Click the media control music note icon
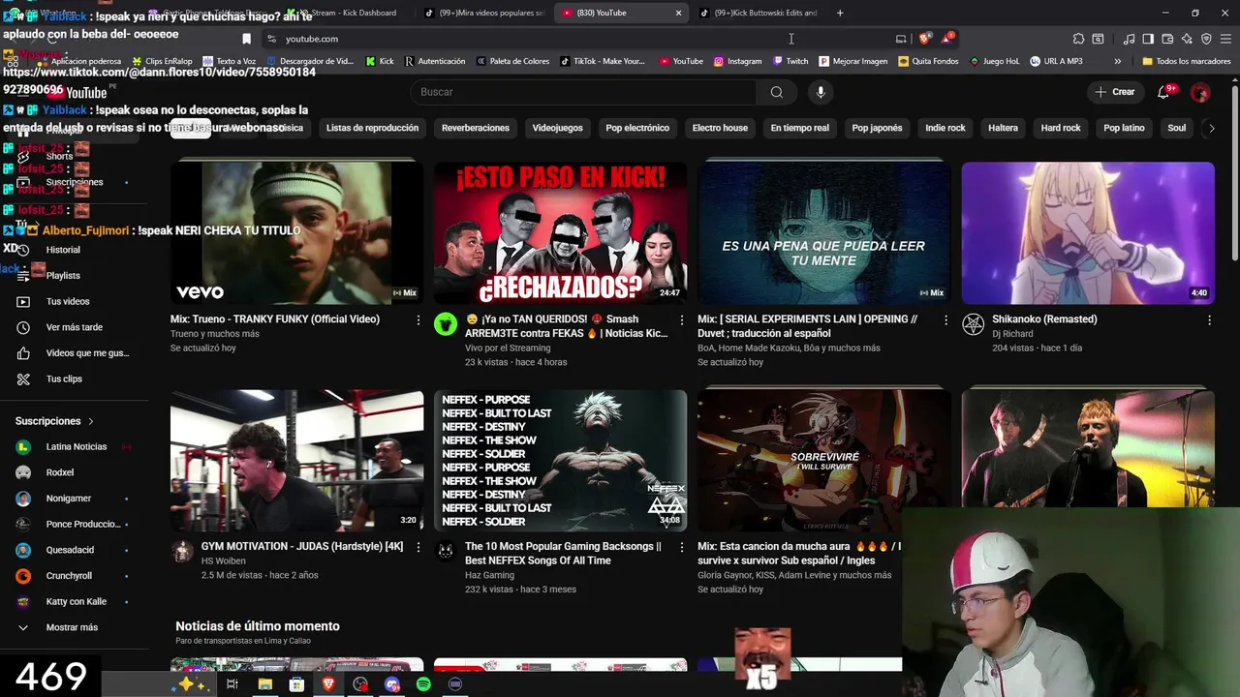Image resolution: width=1240 pixels, height=697 pixels. pos(1129,39)
